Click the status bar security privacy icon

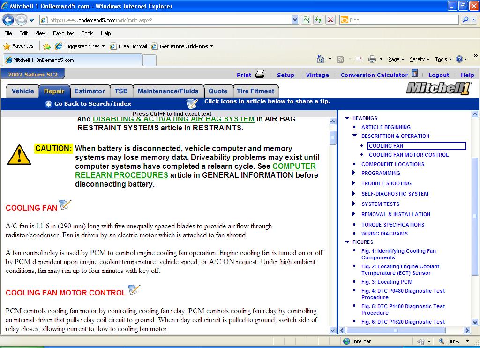pos(421,341)
